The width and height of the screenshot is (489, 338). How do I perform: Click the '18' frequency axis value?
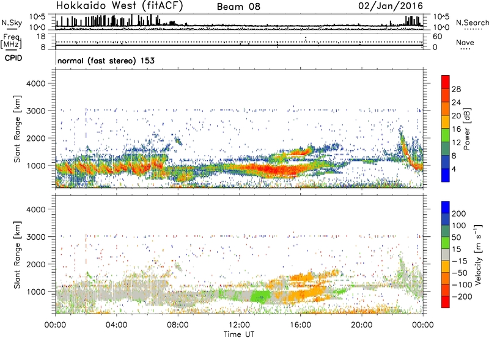[41, 37]
